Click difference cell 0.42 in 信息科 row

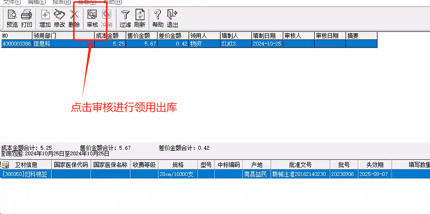[174, 44]
